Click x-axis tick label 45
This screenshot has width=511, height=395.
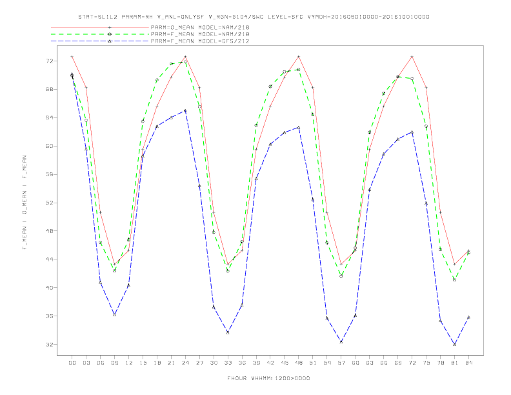285,363
